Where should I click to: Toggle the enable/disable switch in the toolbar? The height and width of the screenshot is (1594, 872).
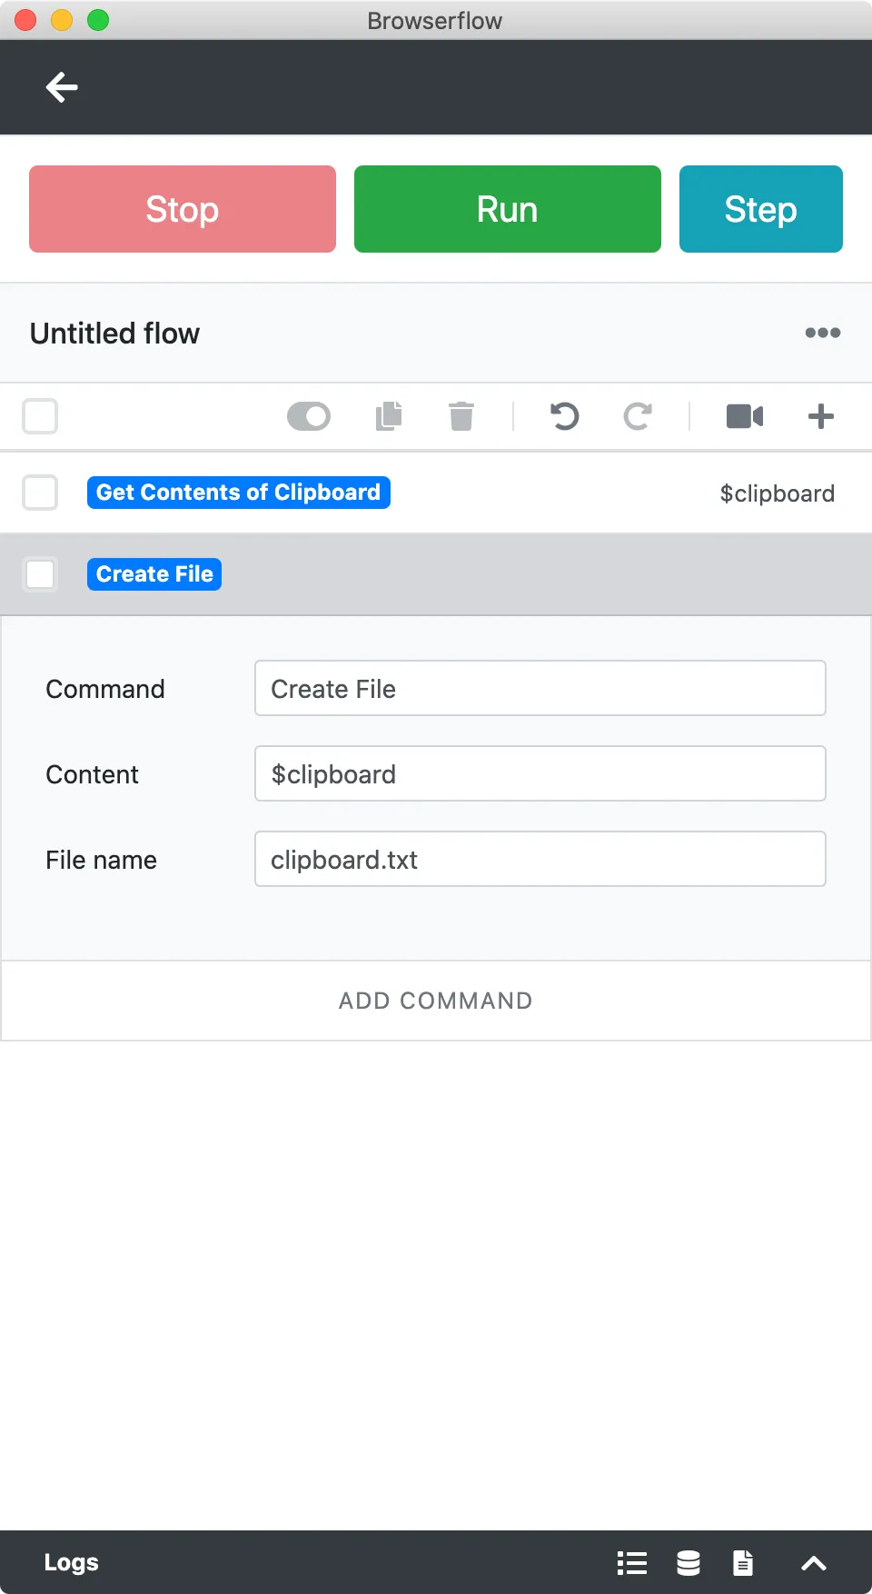[x=309, y=416]
